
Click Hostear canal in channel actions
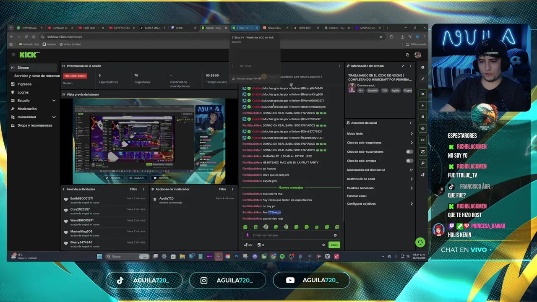pyautogui.click(x=357, y=196)
